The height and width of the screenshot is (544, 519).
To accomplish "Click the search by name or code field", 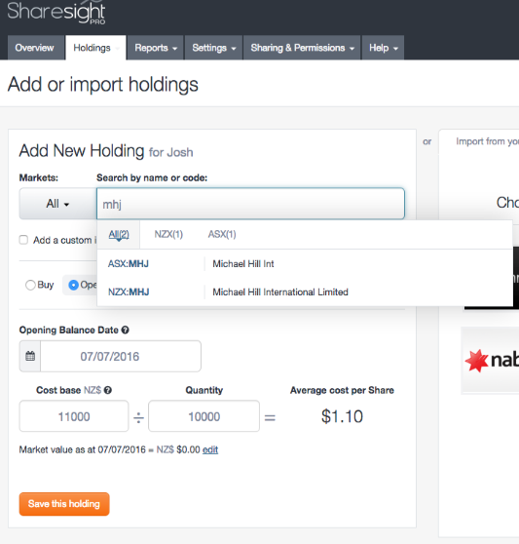I will [250, 204].
